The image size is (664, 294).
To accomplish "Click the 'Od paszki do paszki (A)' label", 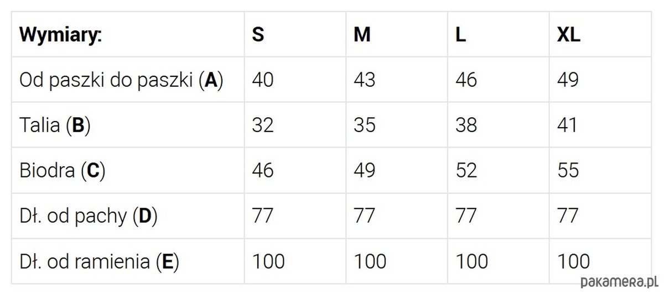I will pyautogui.click(x=121, y=80).
